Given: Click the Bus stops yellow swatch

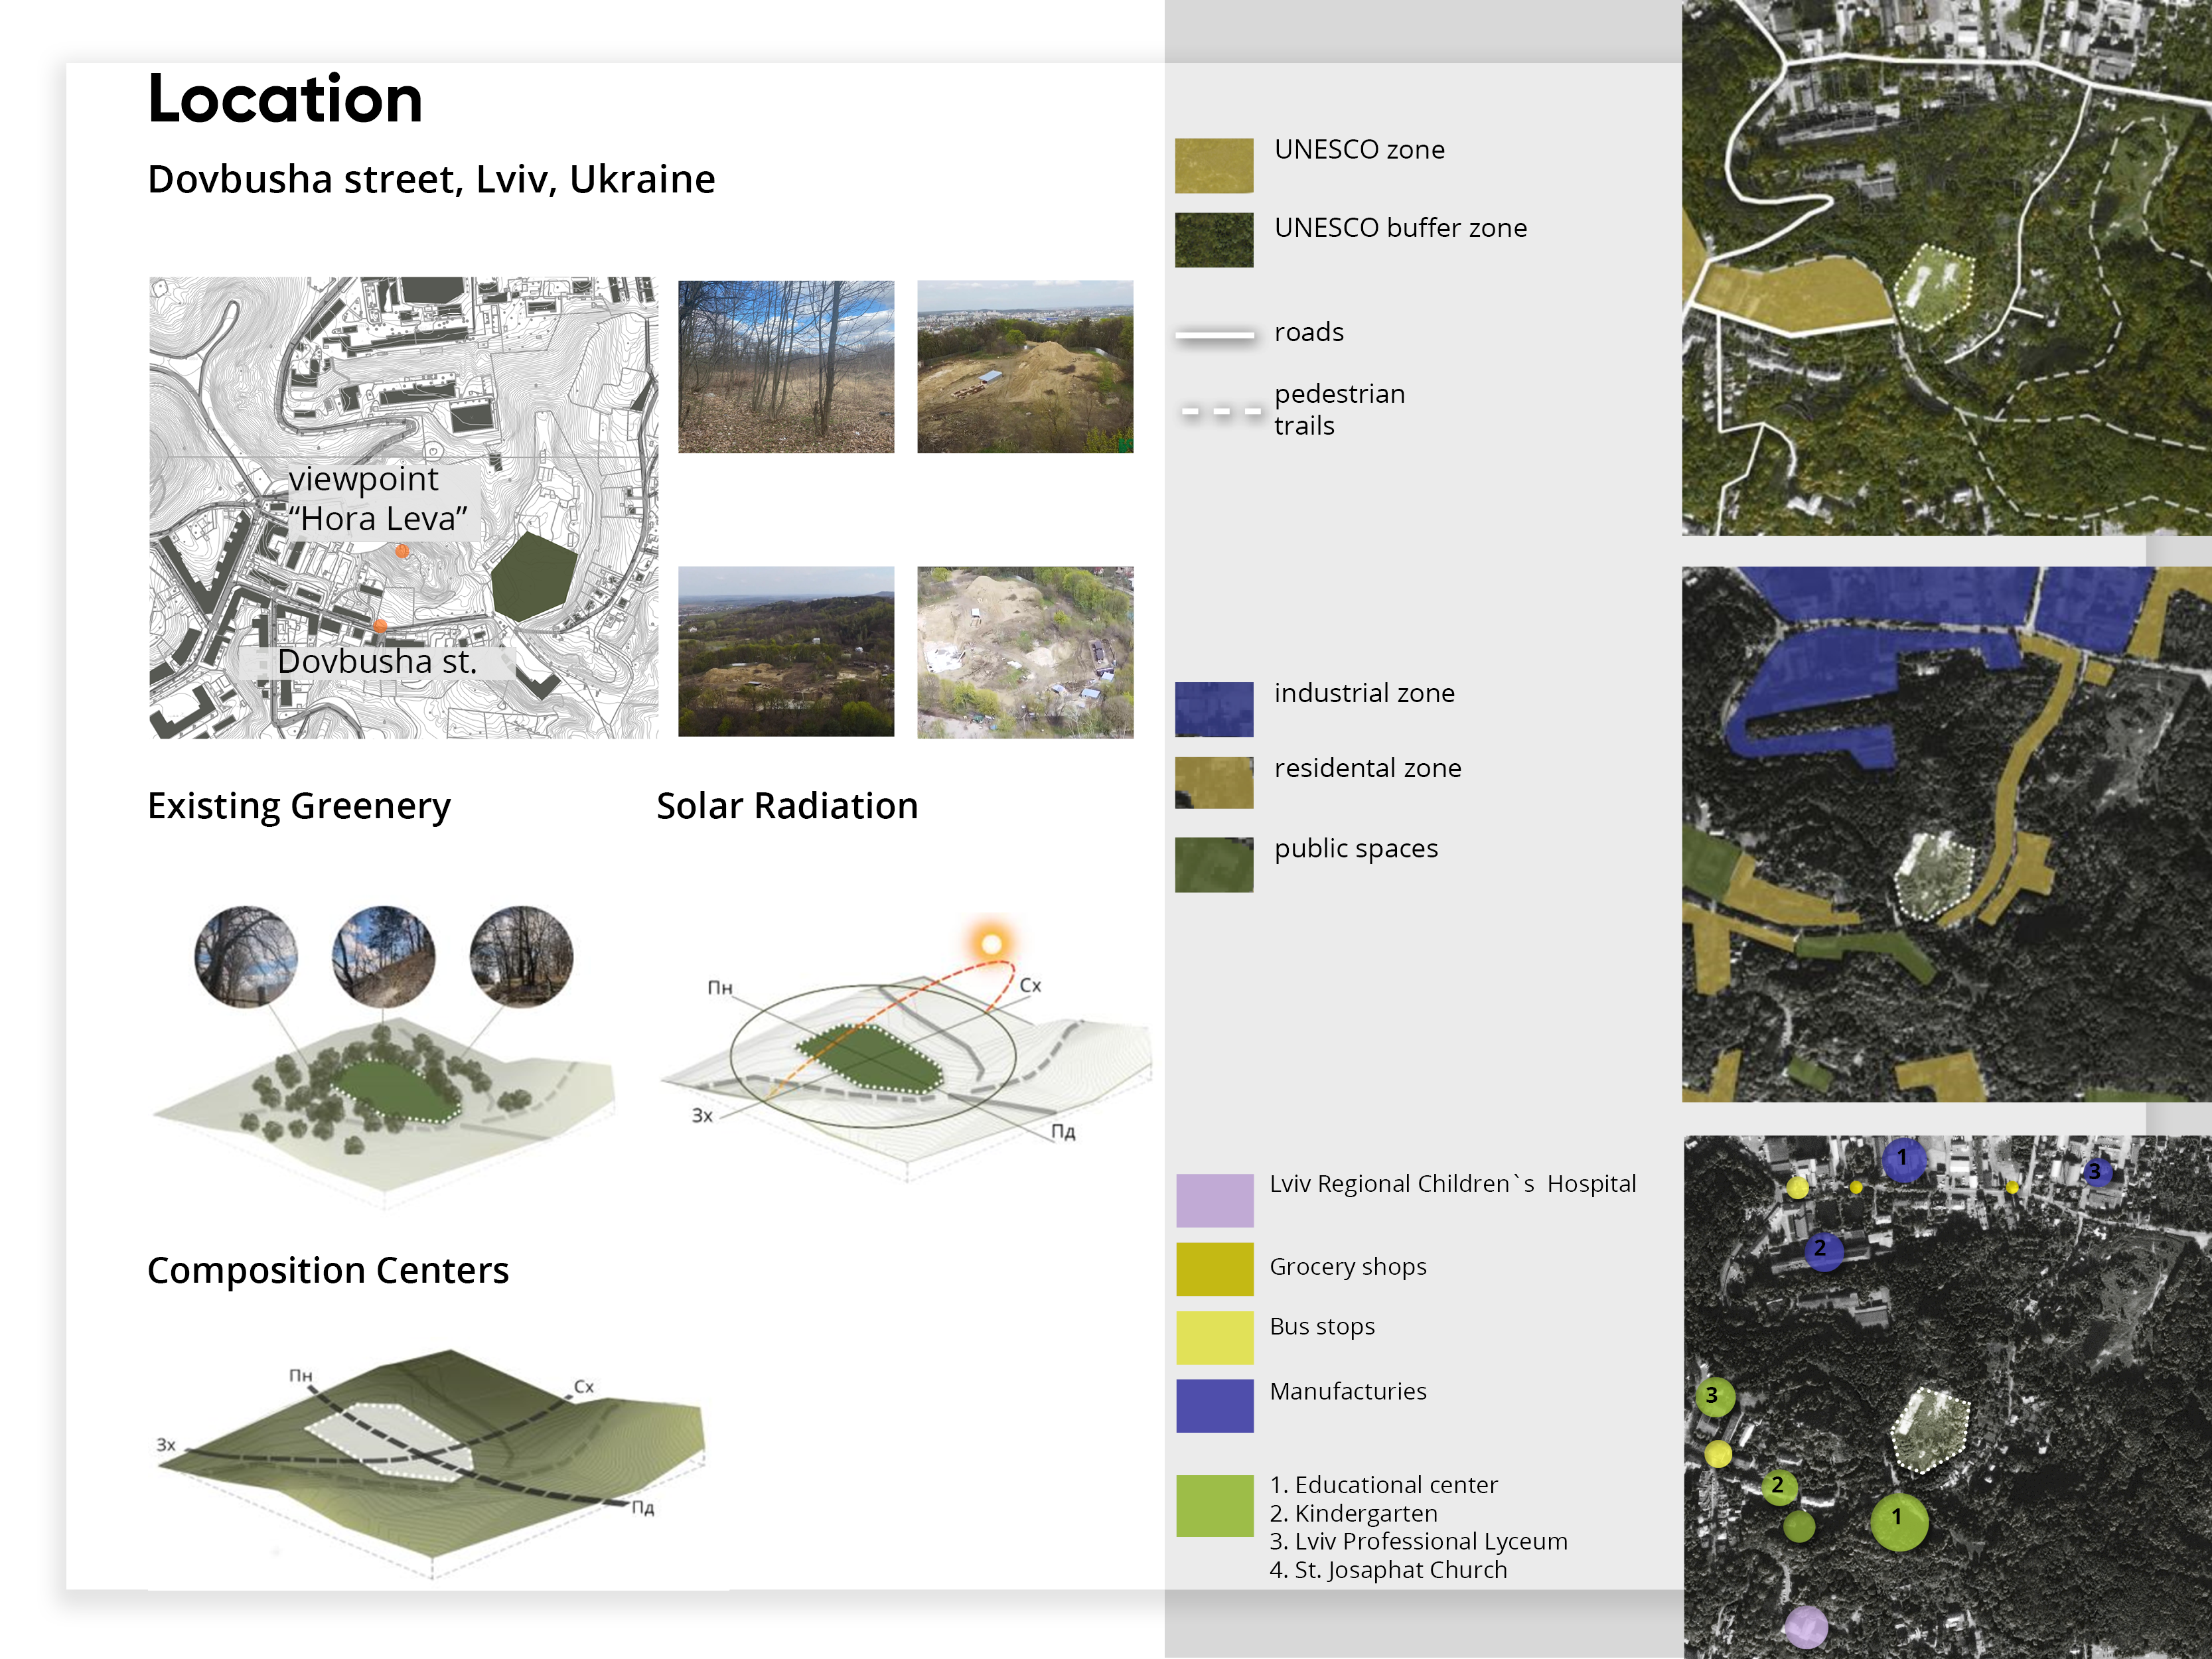Looking at the screenshot, I should 1214,1337.
